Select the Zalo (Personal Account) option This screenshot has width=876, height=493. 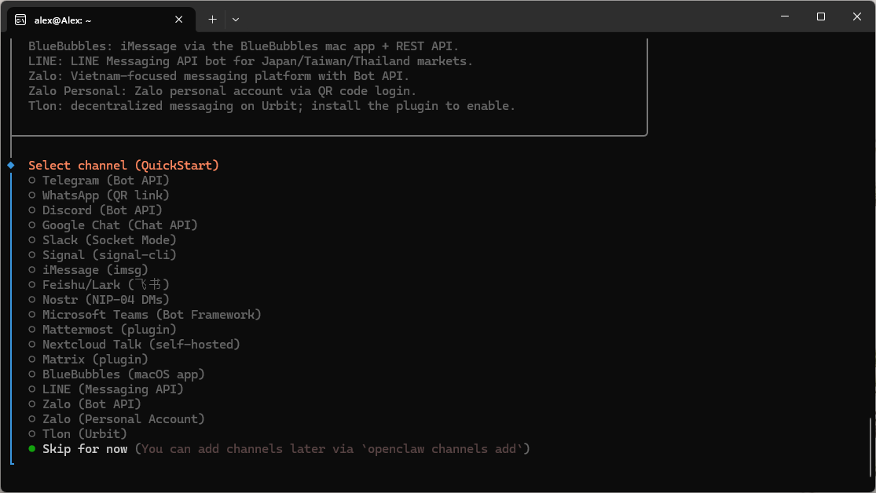(x=32, y=419)
